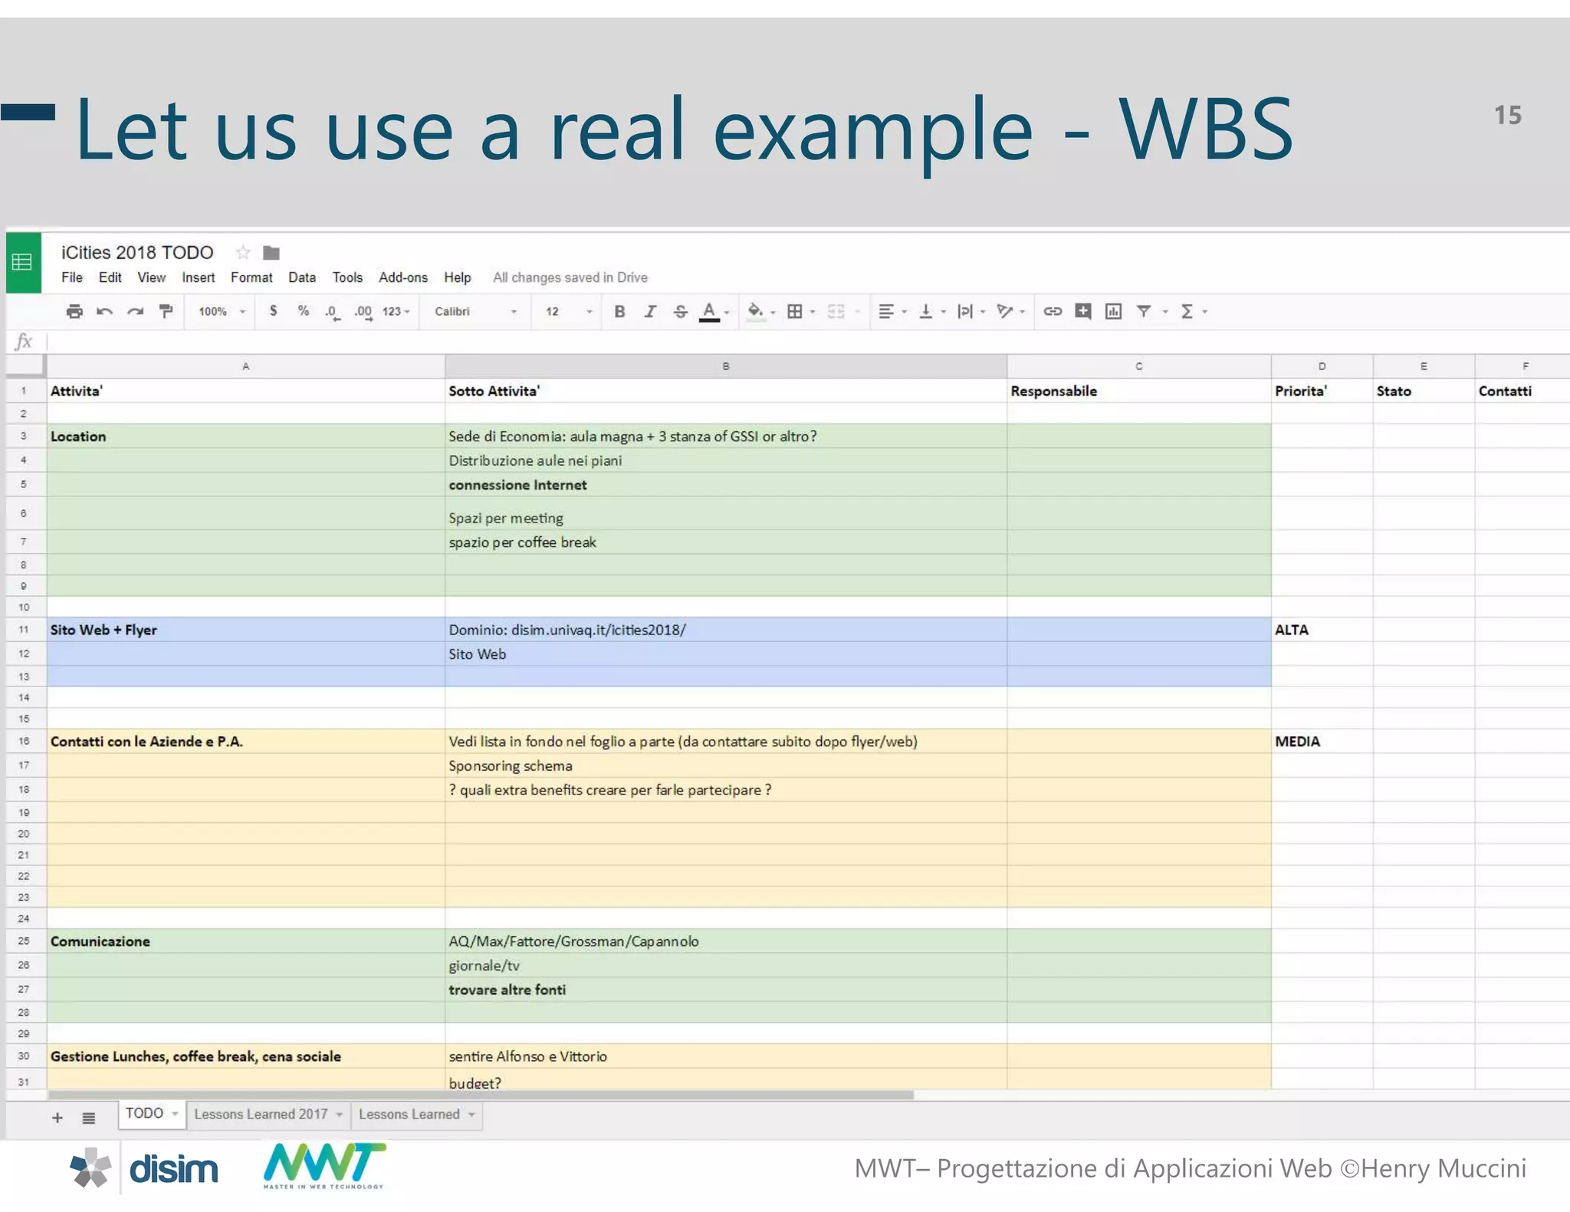
Task: Select the 'connessione Internet' cell
Action: tap(726, 485)
